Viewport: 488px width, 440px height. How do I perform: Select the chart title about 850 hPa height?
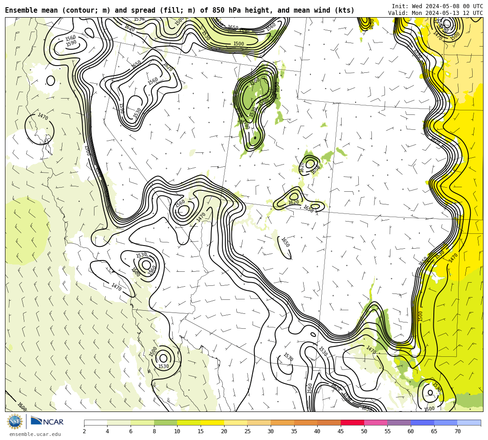(179, 10)
